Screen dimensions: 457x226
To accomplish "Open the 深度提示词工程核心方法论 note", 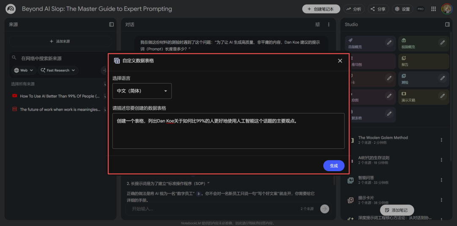I will (395, 218).
